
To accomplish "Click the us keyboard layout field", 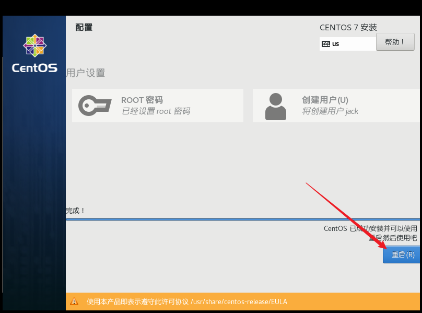I will click(x=348, y=44).
